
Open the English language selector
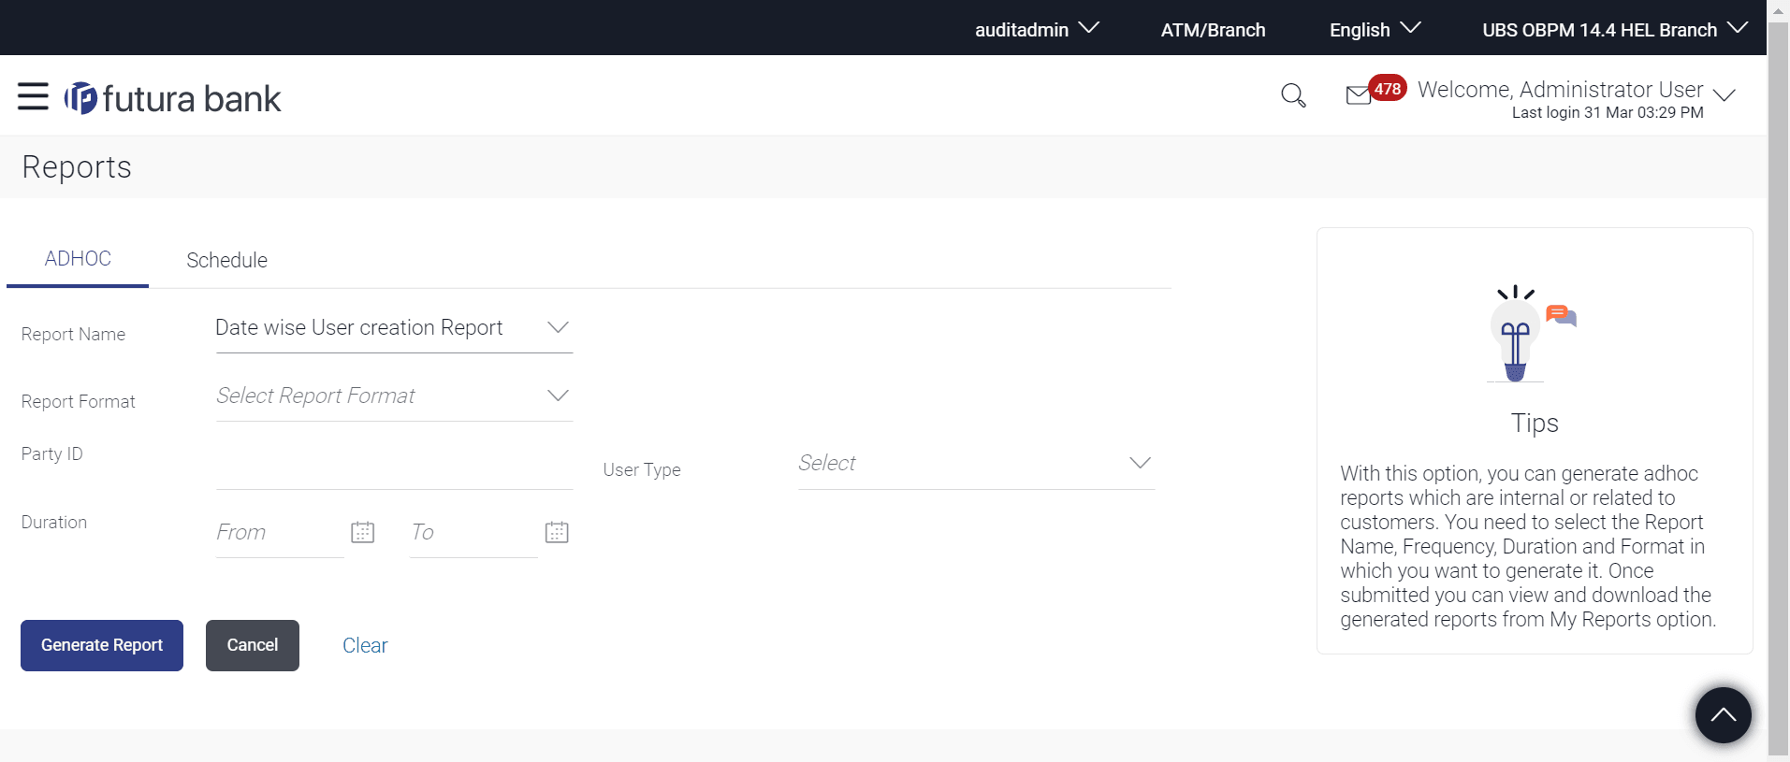click(1375, 30)
